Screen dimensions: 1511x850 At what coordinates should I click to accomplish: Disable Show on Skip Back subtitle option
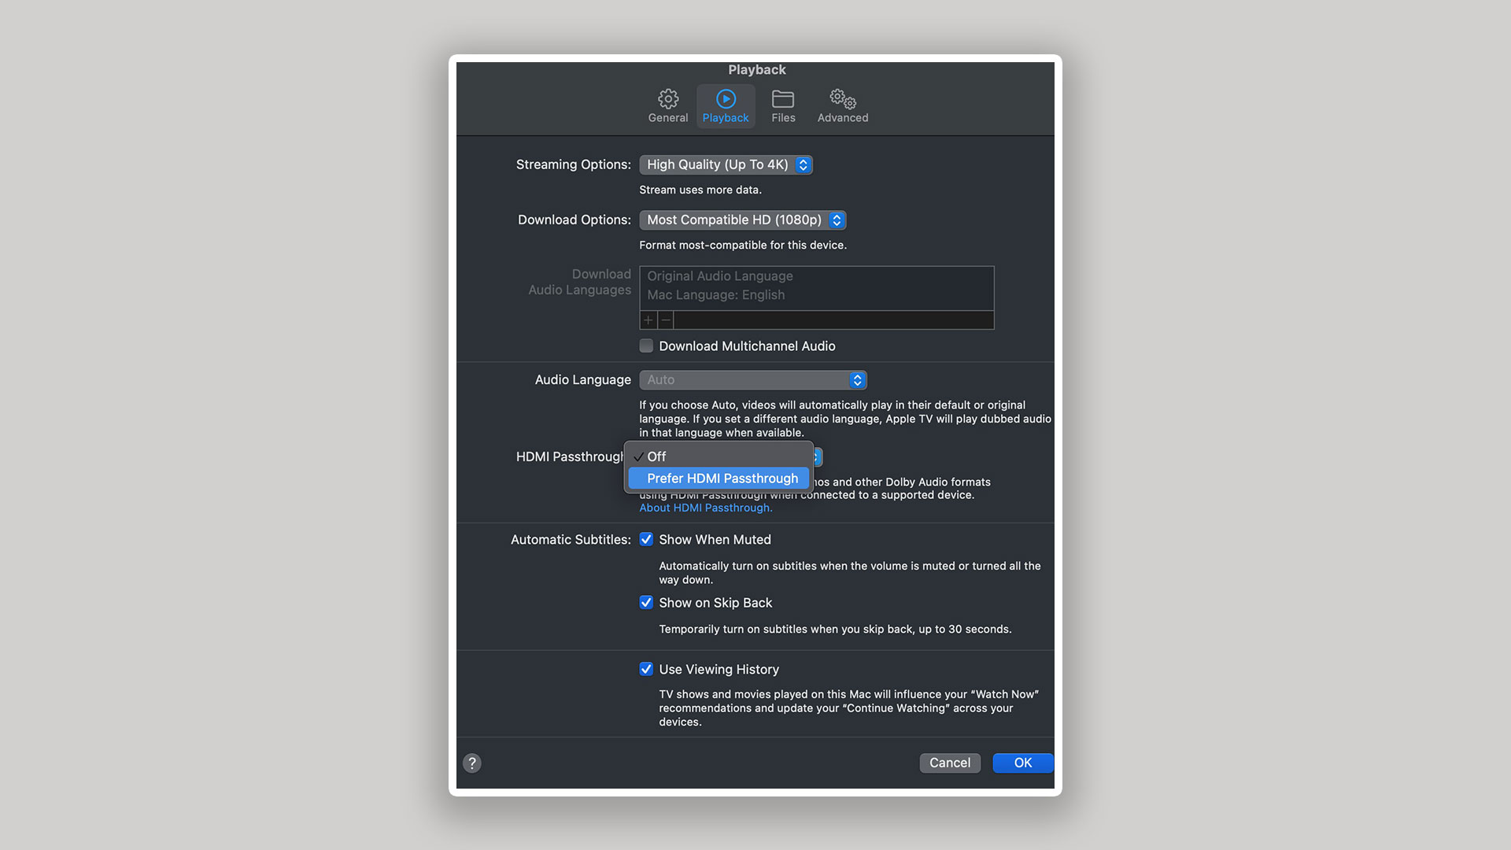pos(645,602)
